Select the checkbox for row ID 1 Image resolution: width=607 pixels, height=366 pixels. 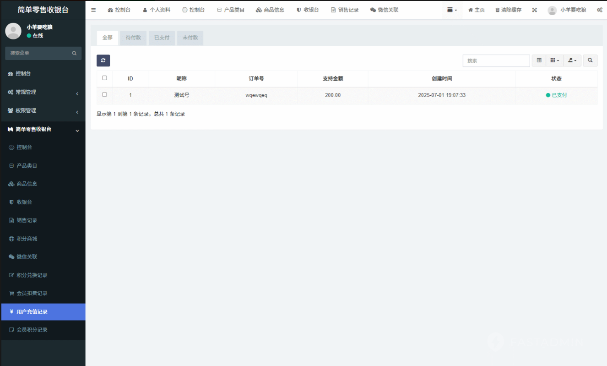coord(104,95)
